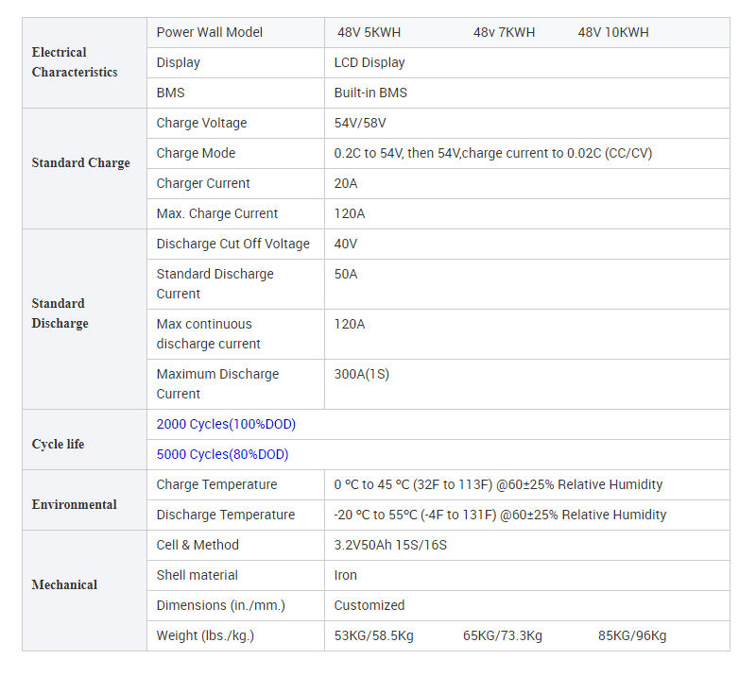Click the Standard Charge section header
The image size is (756, 676).
(x=80, y=162)
